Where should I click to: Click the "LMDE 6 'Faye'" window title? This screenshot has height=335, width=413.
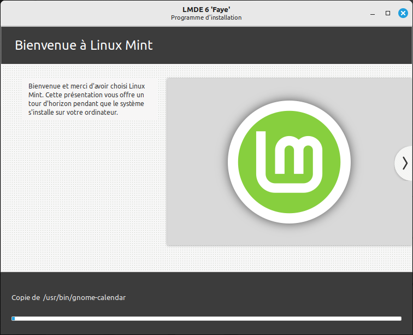pos(206,9)
